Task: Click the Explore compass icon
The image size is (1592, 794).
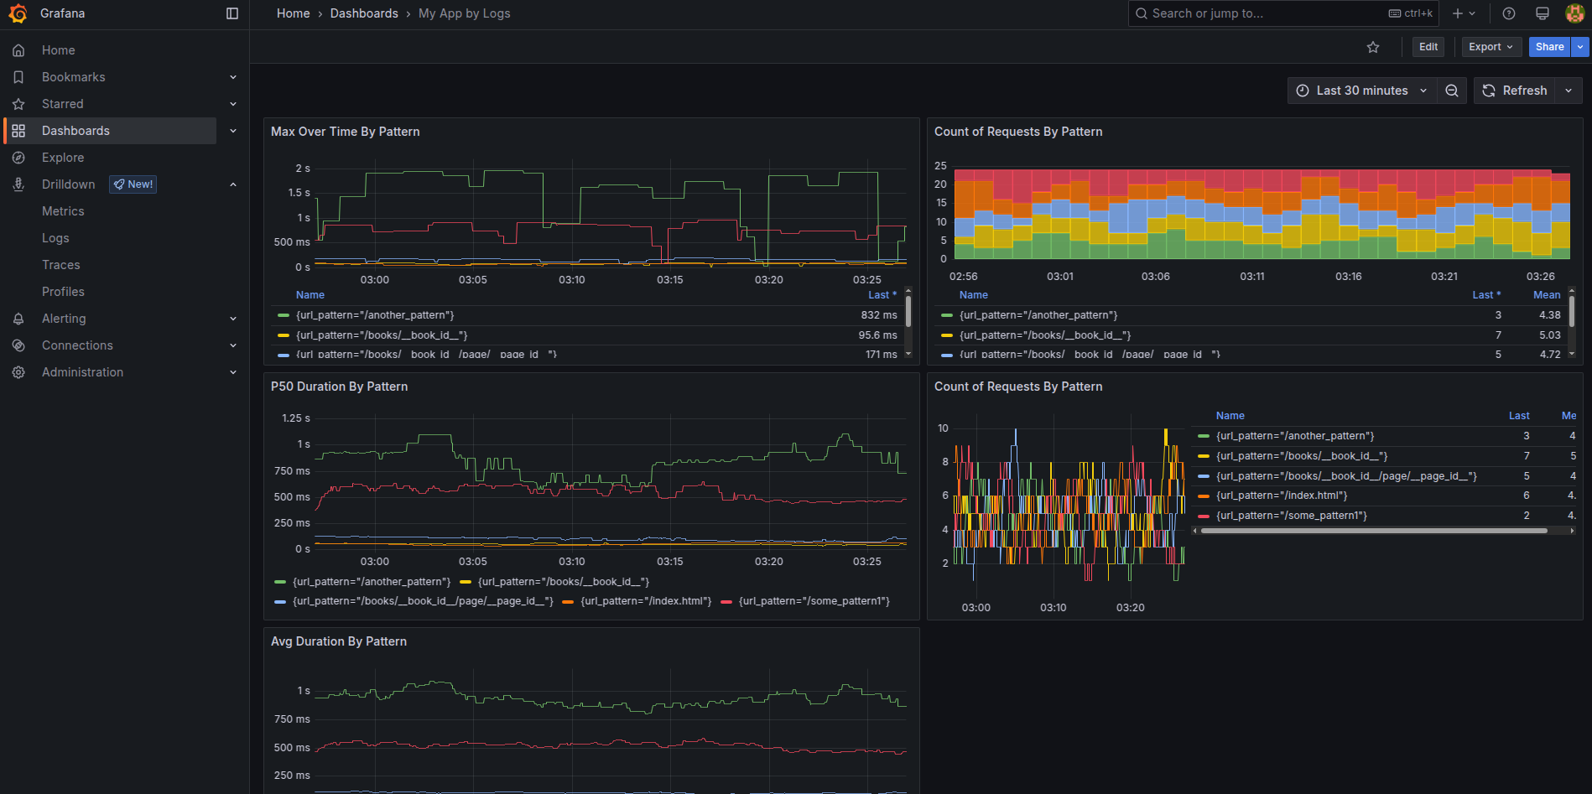Action: tap(18, 158)
